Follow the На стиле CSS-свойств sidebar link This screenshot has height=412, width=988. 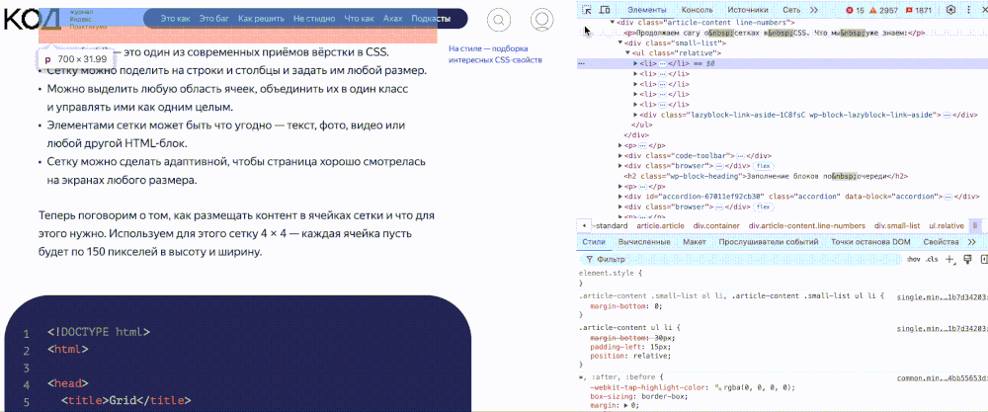pos(495,54)
